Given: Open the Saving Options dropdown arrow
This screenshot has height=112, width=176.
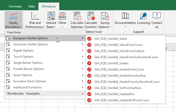Looking at the screenshot, I should (x=110, y=27).
